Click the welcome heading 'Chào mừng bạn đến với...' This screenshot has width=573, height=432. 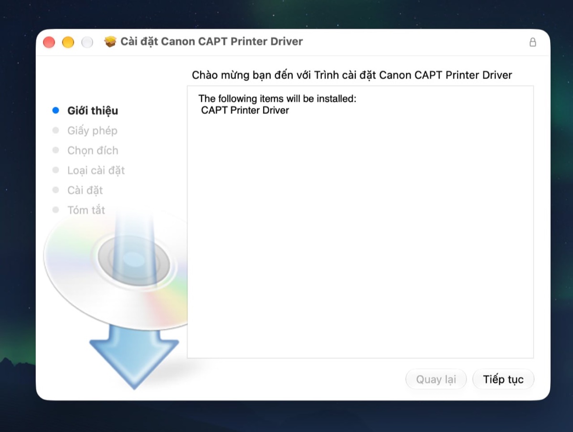352,75
